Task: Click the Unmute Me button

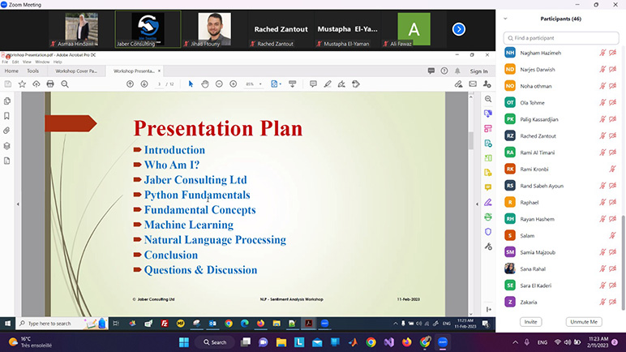Action: (584, 322)
